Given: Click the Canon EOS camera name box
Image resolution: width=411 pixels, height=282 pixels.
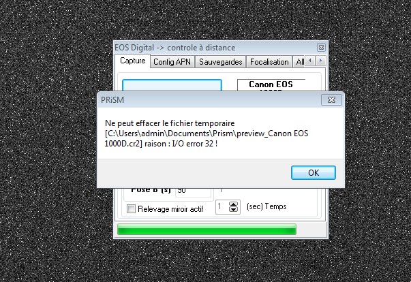Looking at the screenshot, I should (x=271, y=85).
